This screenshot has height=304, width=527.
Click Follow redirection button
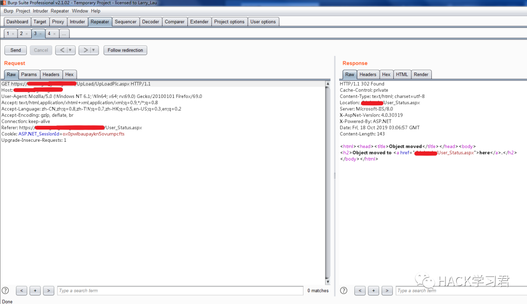click(125, 50)
